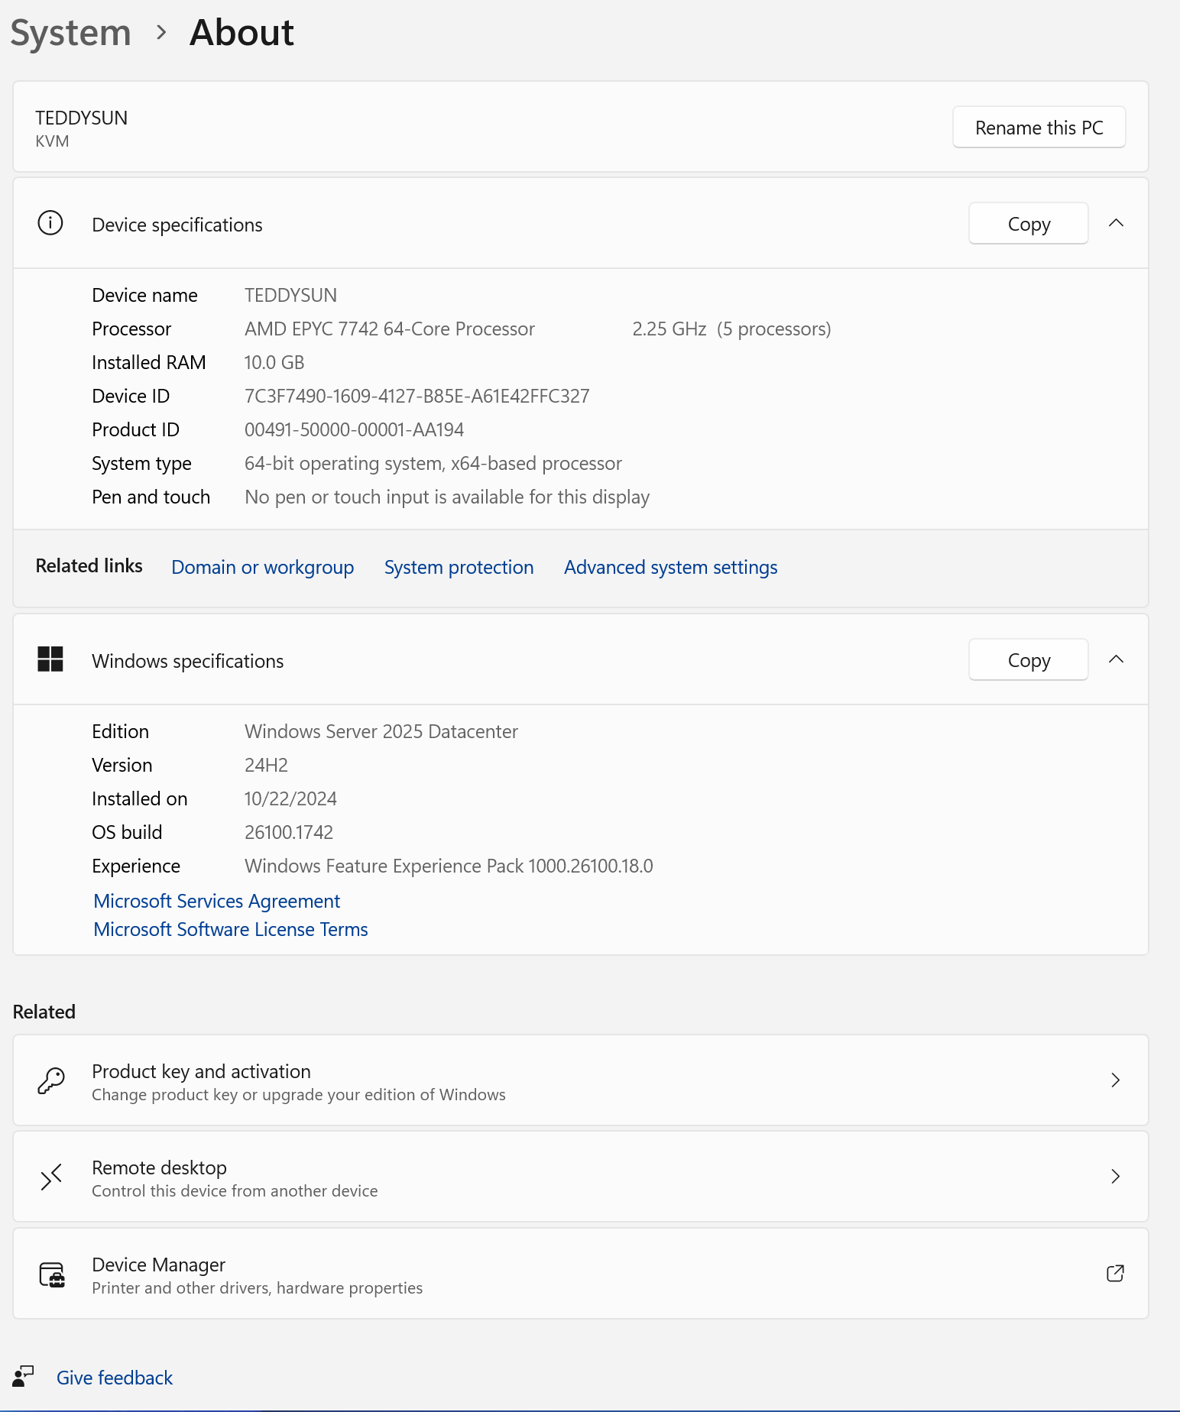Open Remote desktop chevron arrow

[x=1116, y=1177]
